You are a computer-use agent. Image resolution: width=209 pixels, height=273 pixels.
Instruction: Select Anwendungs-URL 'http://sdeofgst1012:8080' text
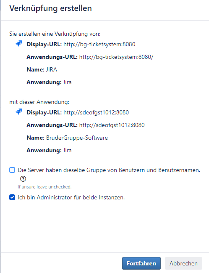click(112, 125)
